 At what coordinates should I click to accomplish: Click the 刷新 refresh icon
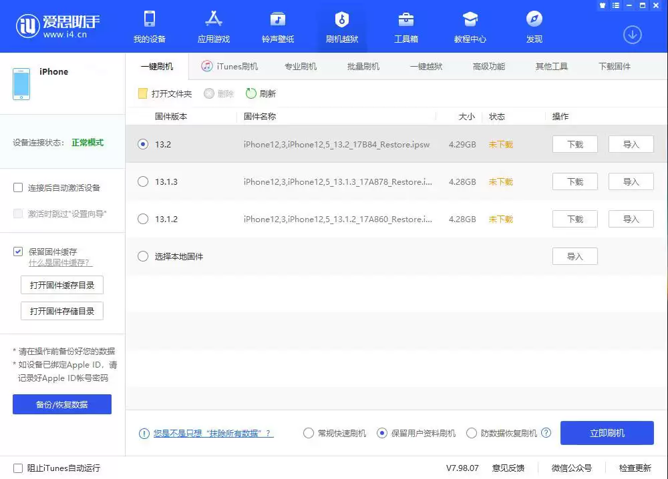pos(251,93)
